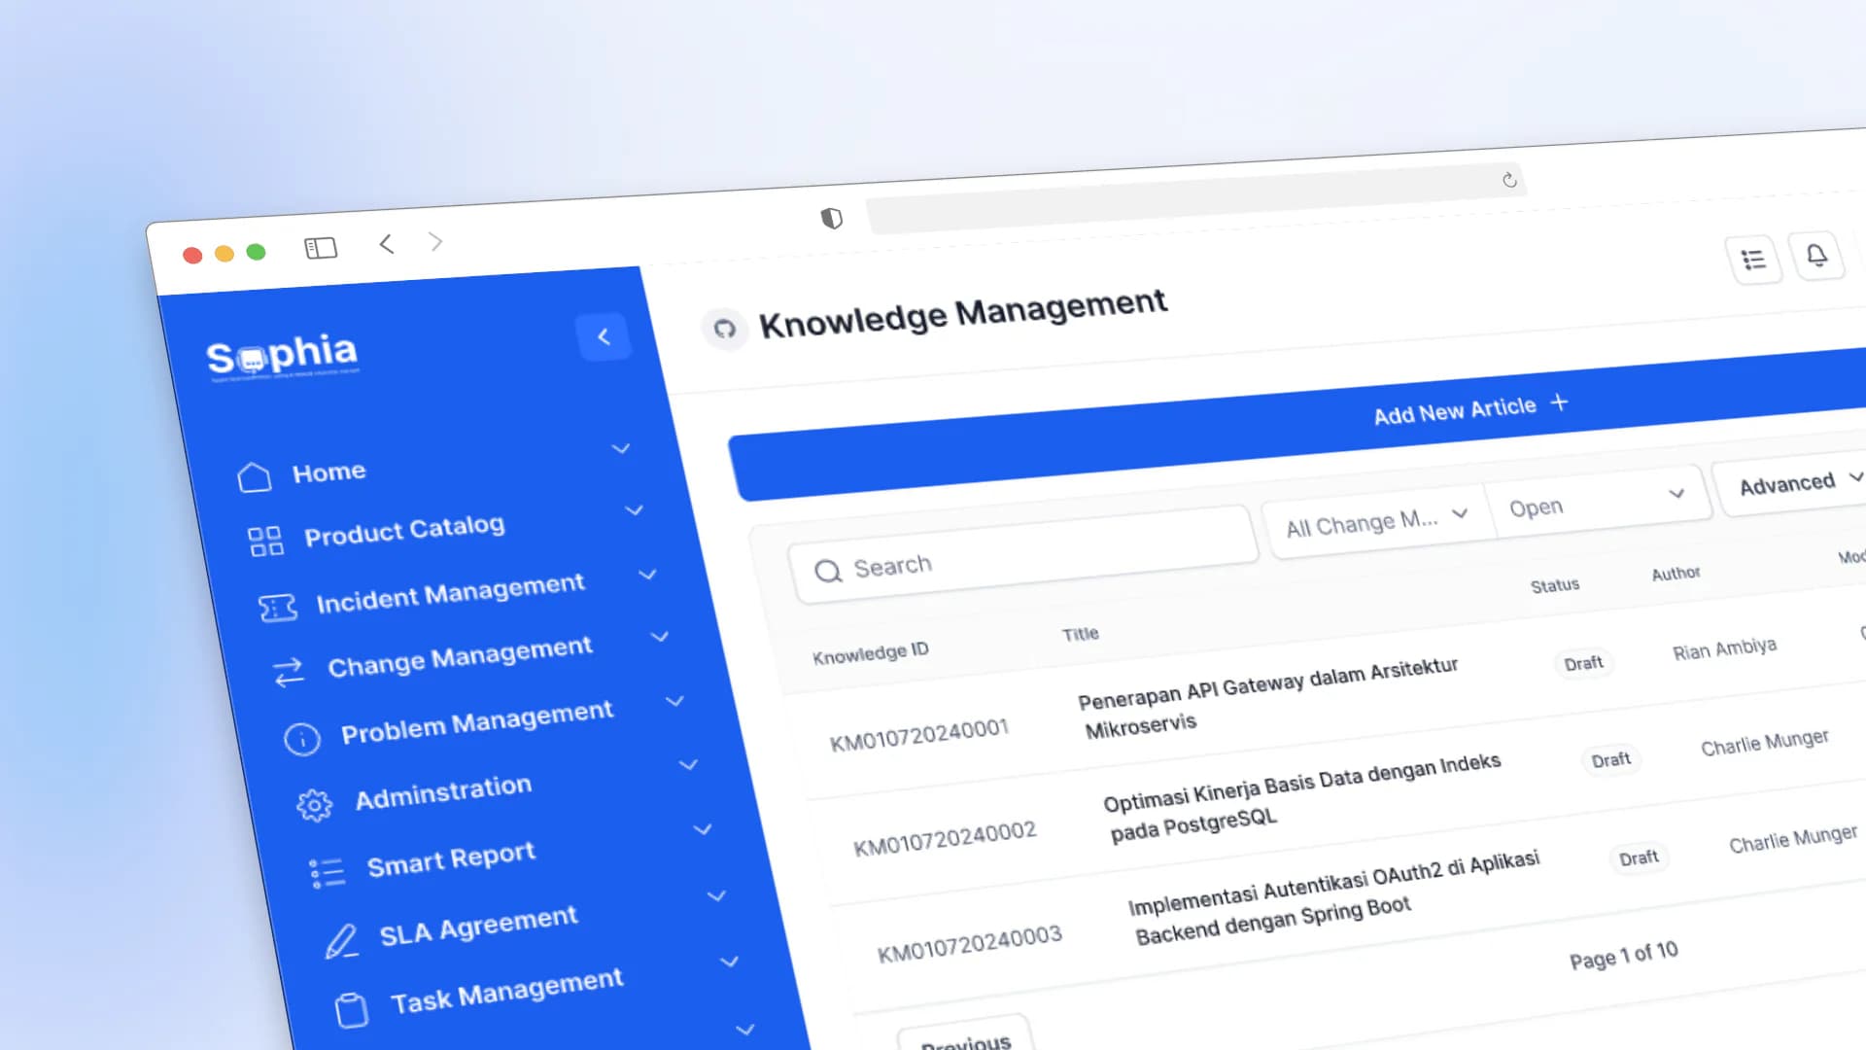The height and width of the screenshot is (1050, 1866).
Task: Open Change Management menu item
Action: 460,656
